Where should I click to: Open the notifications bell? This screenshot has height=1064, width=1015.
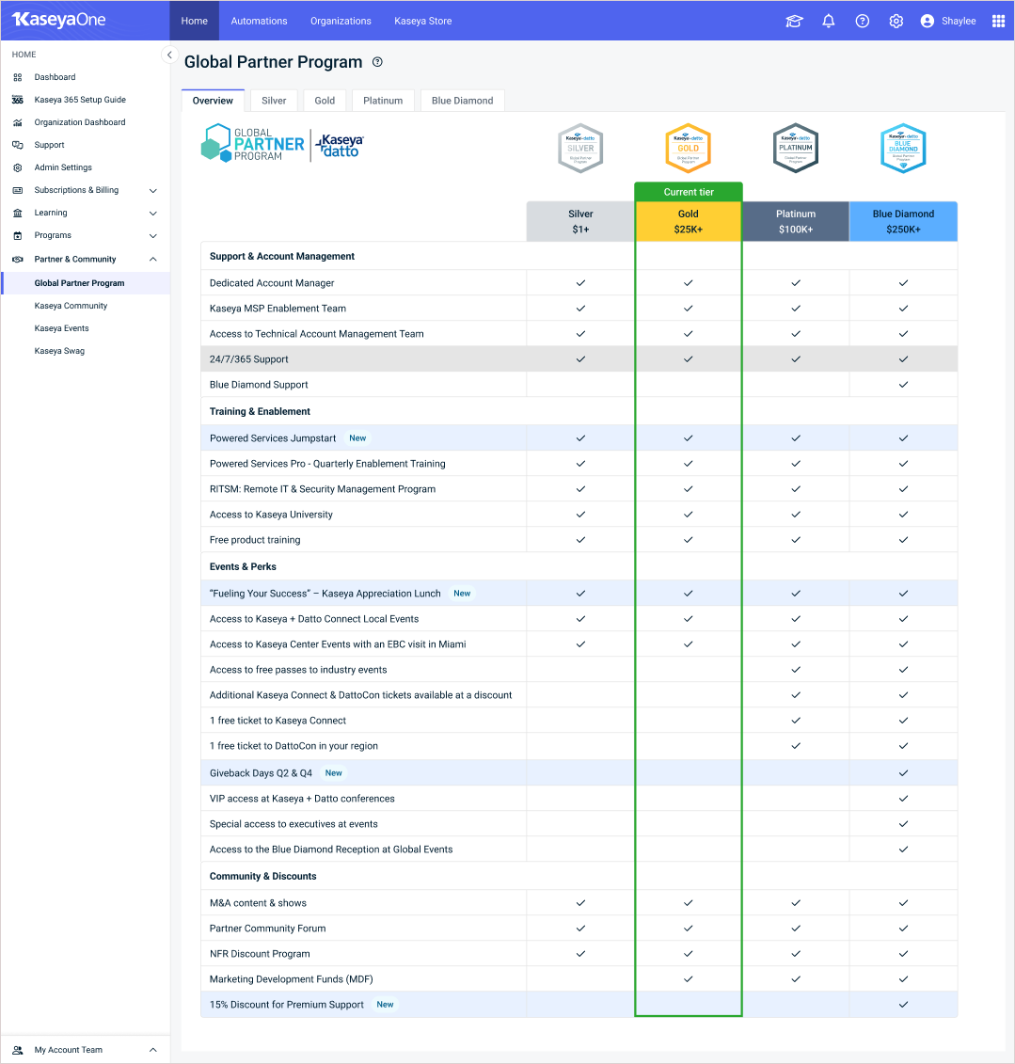pyautogui.click(x=829, y=21)
